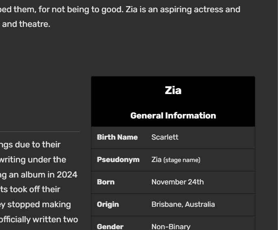278x230 pixels.
Task: Click the 'ngs due to their' text line
Action: pyautogui.click(x=30, y=145)
